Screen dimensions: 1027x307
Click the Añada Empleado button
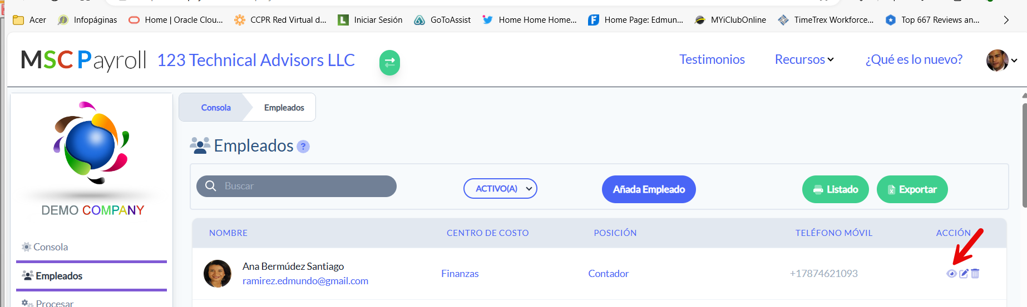[x=649, y=189]
